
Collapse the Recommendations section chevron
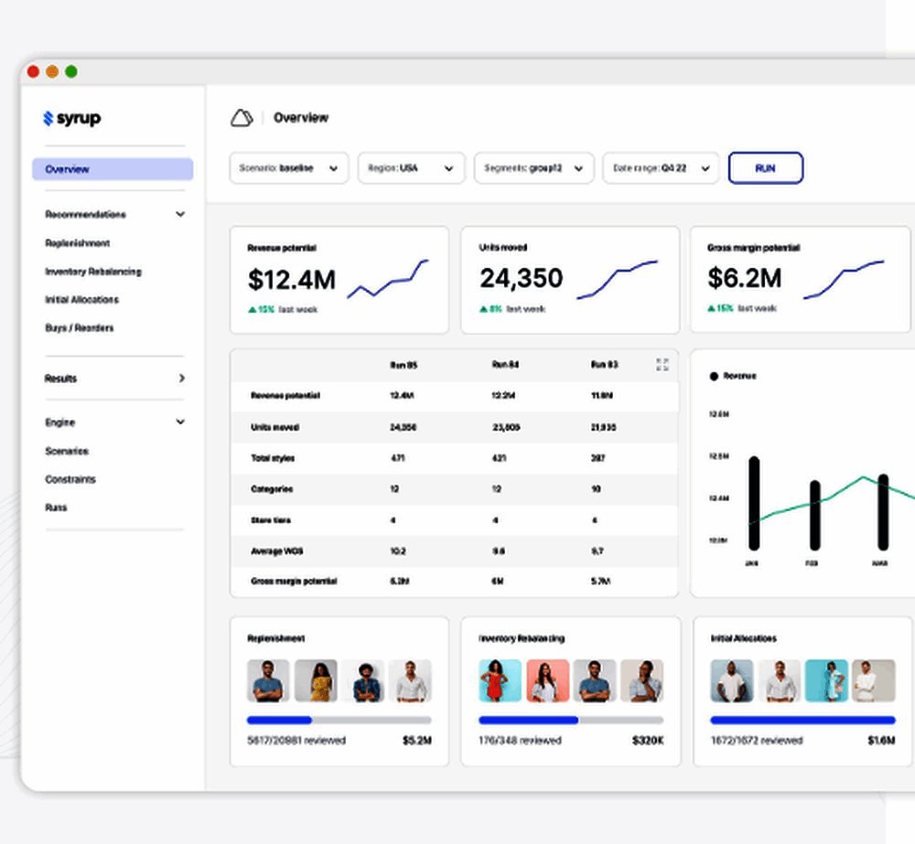[x=180, y=215]
